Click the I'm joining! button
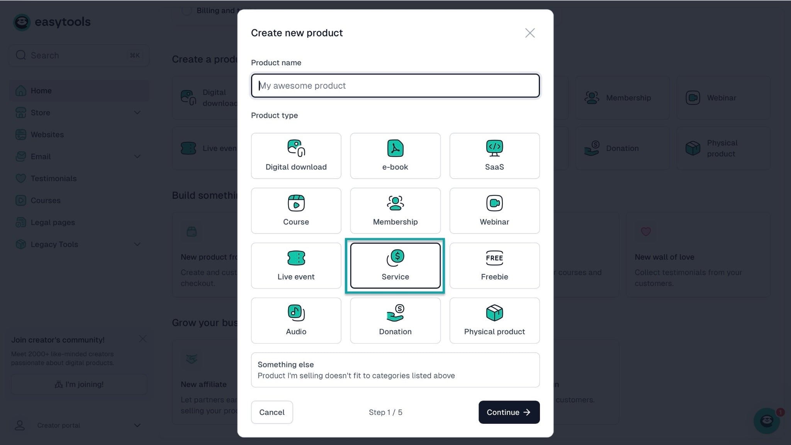The width and height of the screenshot is (791, 445). coord(79,384)
